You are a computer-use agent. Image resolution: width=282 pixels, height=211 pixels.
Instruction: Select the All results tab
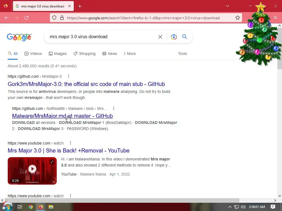click(13, 54)
